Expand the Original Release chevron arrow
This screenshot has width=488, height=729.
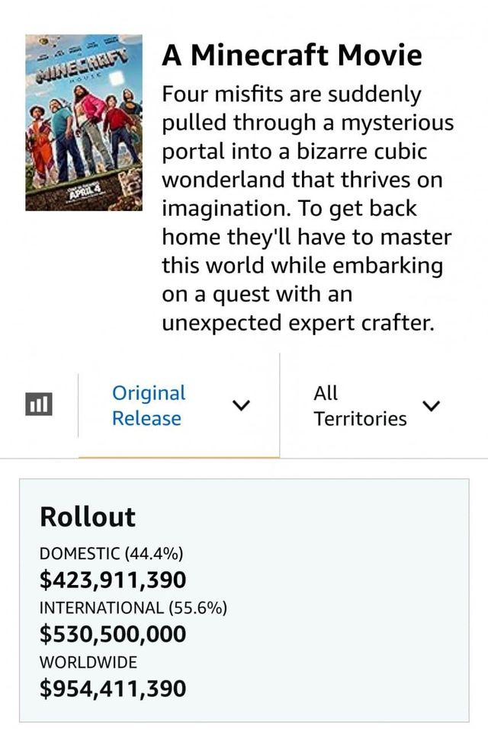point(239,406)
